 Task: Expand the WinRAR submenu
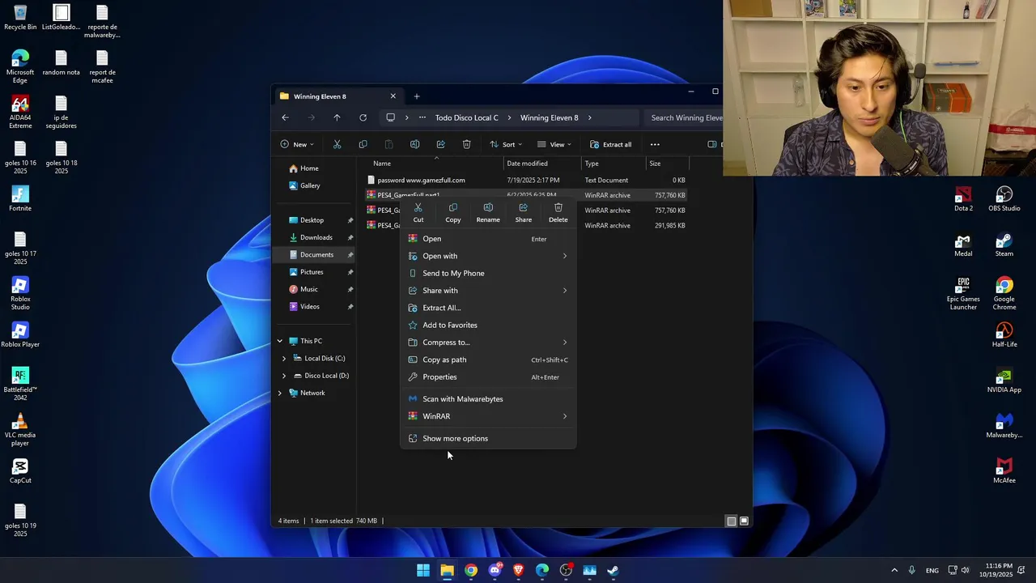pos(488,416)
